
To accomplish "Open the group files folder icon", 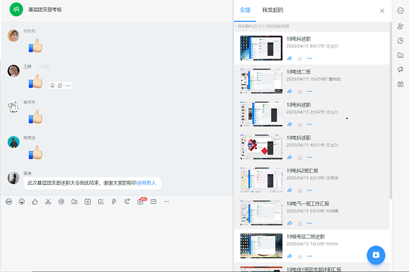I will 400,55.
